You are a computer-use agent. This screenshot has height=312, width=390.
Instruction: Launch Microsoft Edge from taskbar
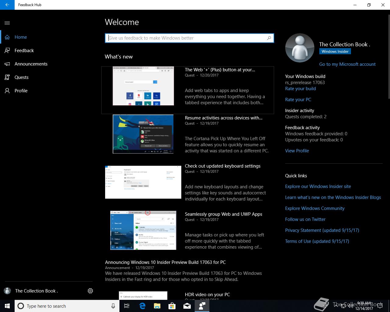point(142,306)
